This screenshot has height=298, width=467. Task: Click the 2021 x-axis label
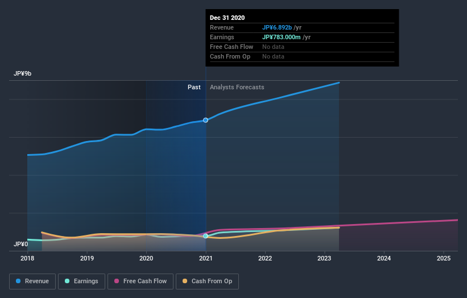tap(205, 258)
